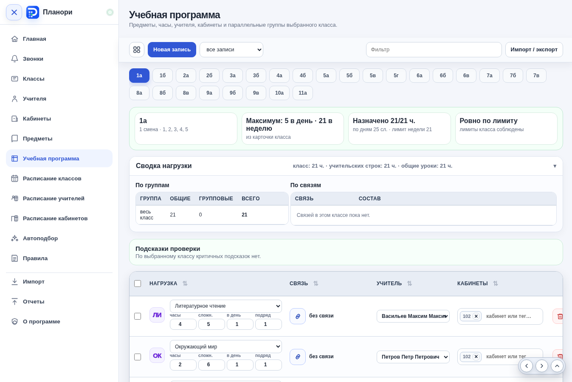Open the Васильев Максим teacher dropdown
572x382 pixels.
[413, 316]
